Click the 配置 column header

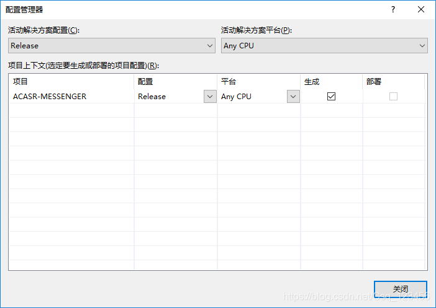click(176, 82)
